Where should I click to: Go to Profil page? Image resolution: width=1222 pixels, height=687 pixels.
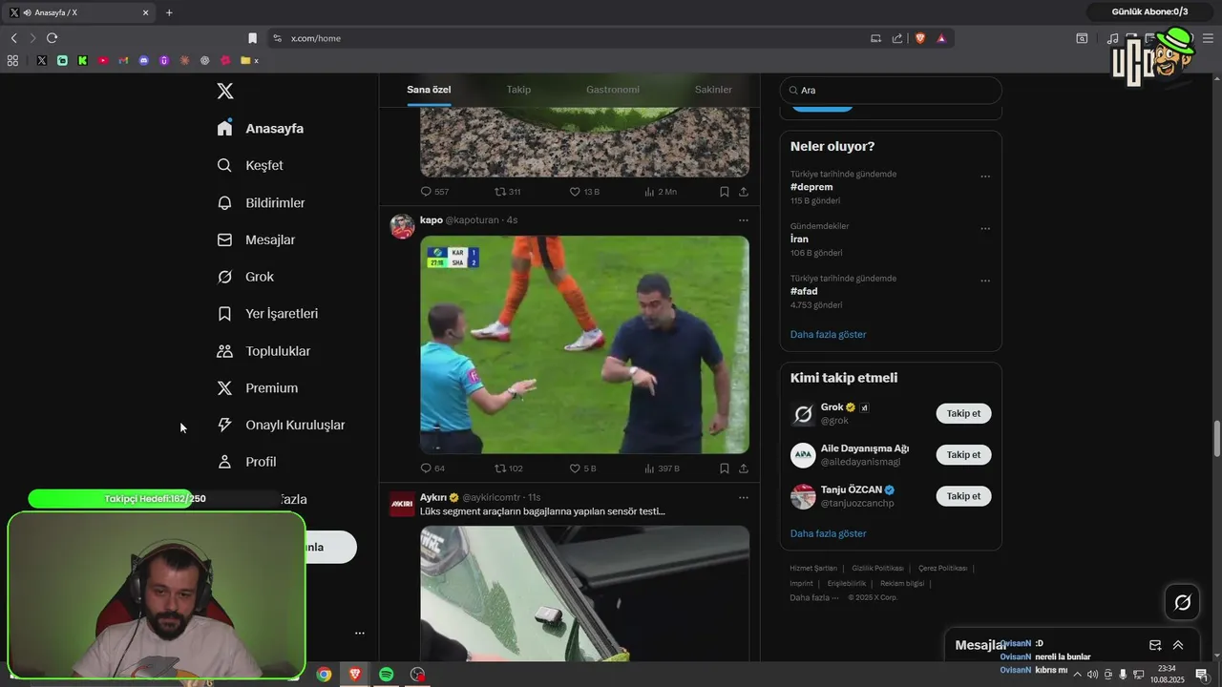pos(245,462)
